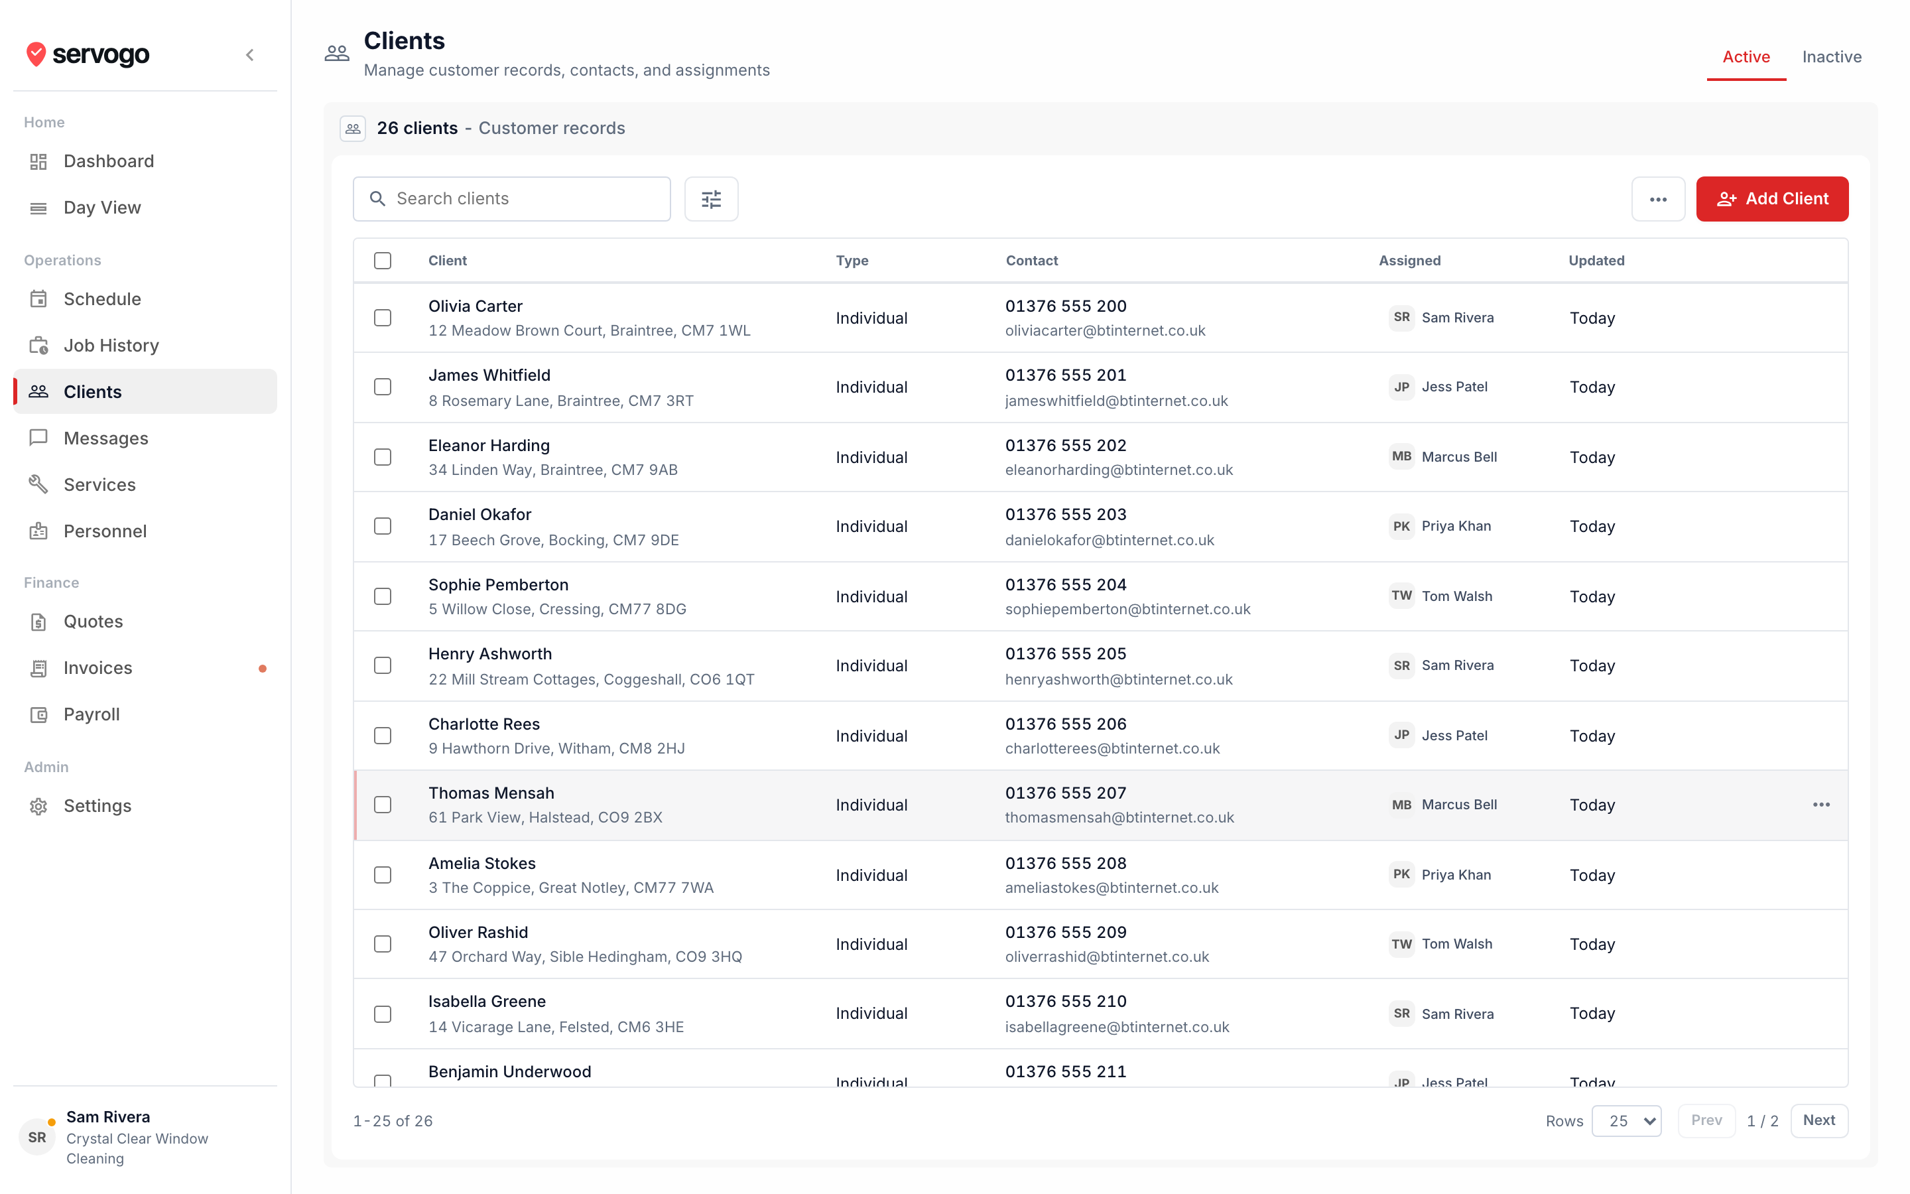Select Clients in the sidebar

tap(145, 391)
